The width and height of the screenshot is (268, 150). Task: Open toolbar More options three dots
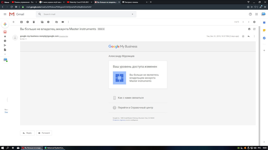pyautogui.click(x=68, y=22)
